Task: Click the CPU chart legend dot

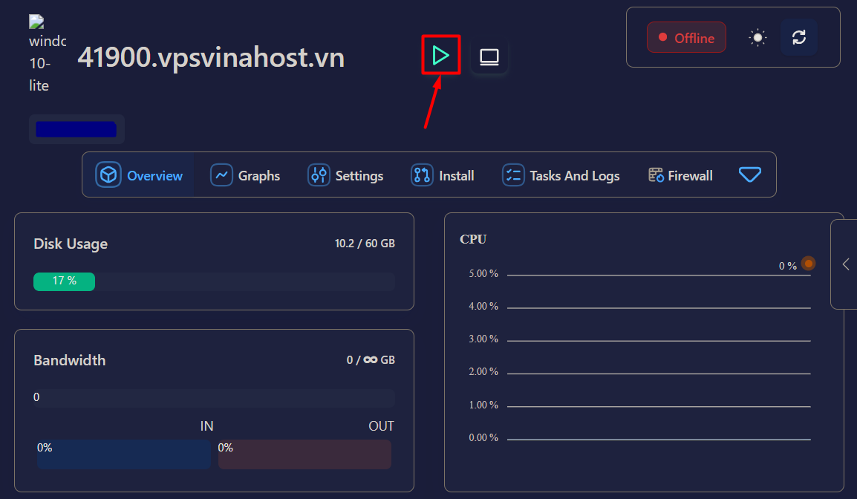Action: tap(807, 263)
